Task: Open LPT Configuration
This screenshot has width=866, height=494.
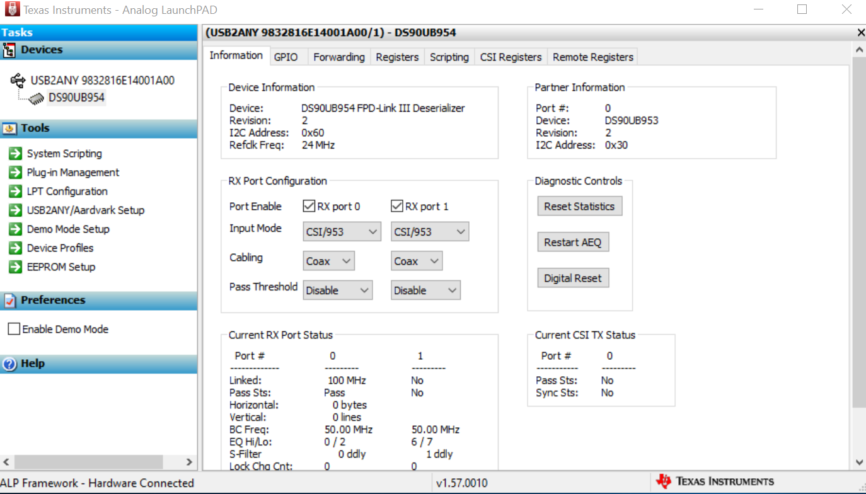Action: tap(67, 192)
